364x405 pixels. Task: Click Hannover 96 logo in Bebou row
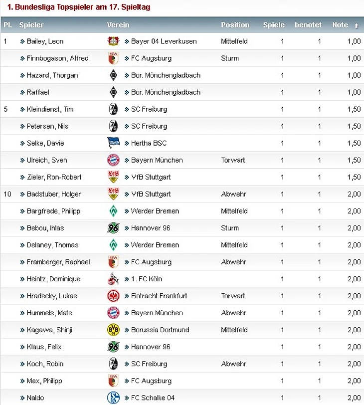pos(113,228)
